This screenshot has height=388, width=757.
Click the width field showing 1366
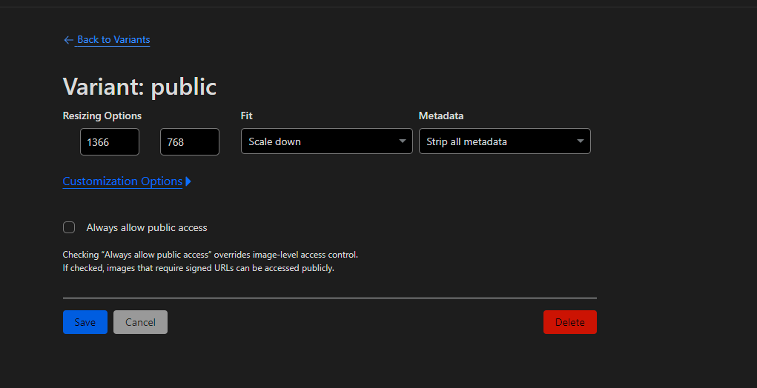click(110, 142)
